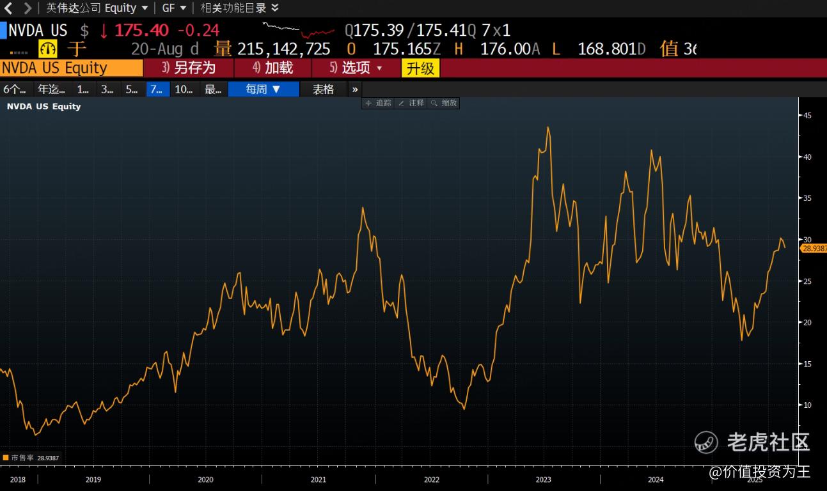The height and width of the screenshot is (491, 827).
Task: Select the 年迄 (YTD) range tab
Action: pyautogui.click(x=52, y=90)
